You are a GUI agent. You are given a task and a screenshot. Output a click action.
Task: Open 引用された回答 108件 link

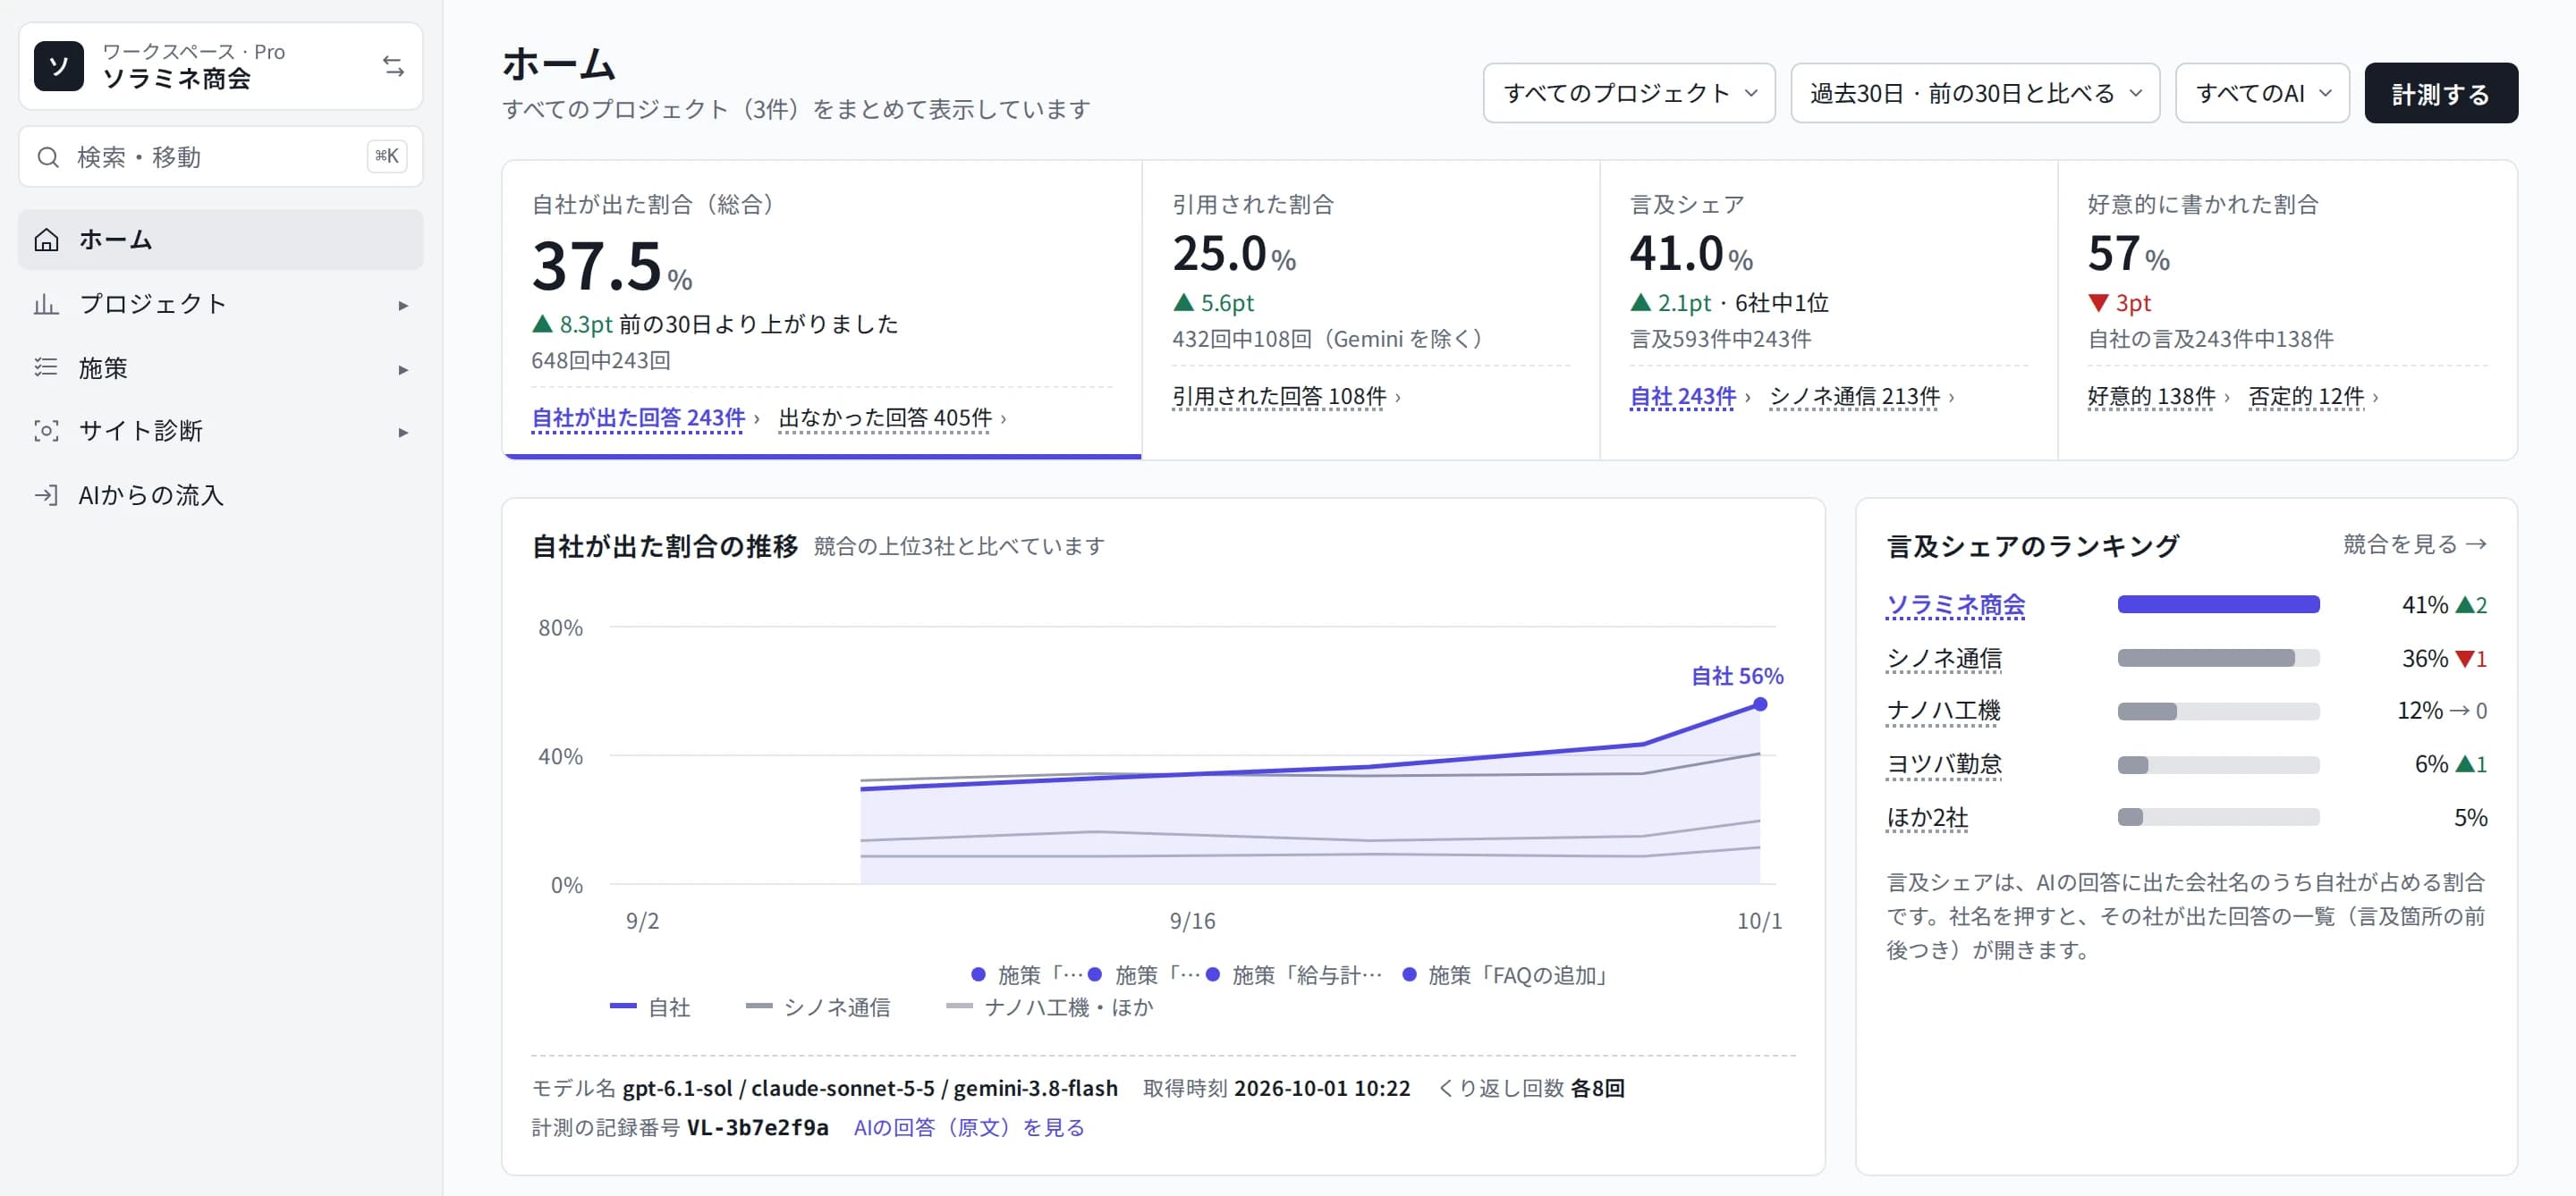1279,397
